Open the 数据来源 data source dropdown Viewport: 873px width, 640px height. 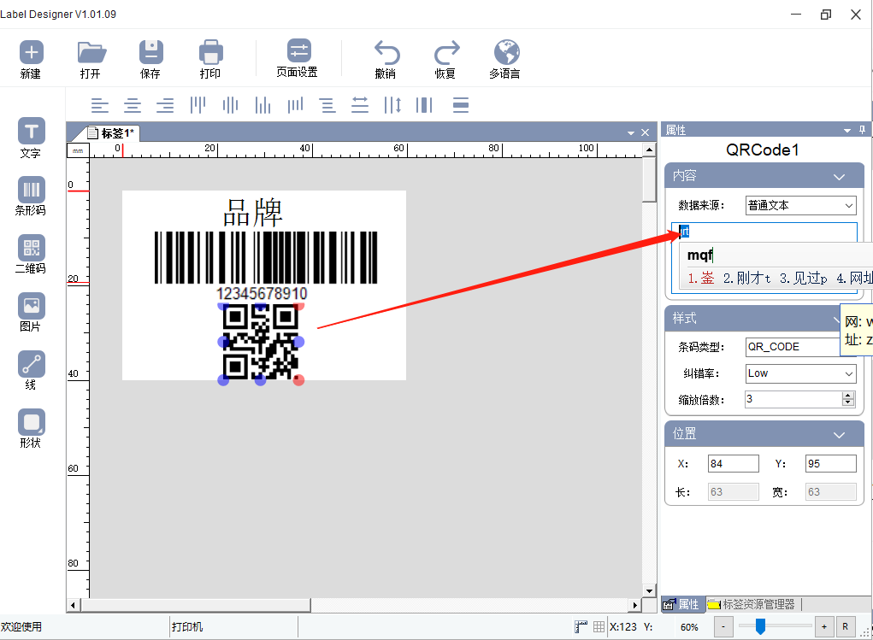800,205
